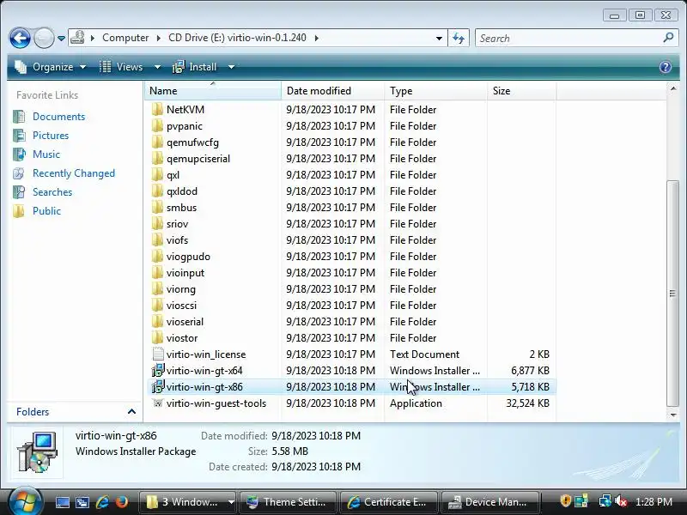Switch to Theme Settings taskbar window
Viewport: 687px width, 515px height.
[288, 502]
